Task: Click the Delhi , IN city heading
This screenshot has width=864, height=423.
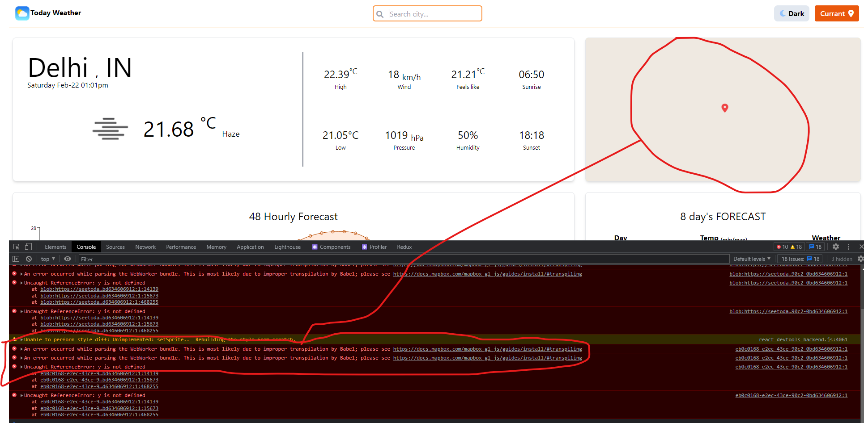Action: (x=80, y=68)
